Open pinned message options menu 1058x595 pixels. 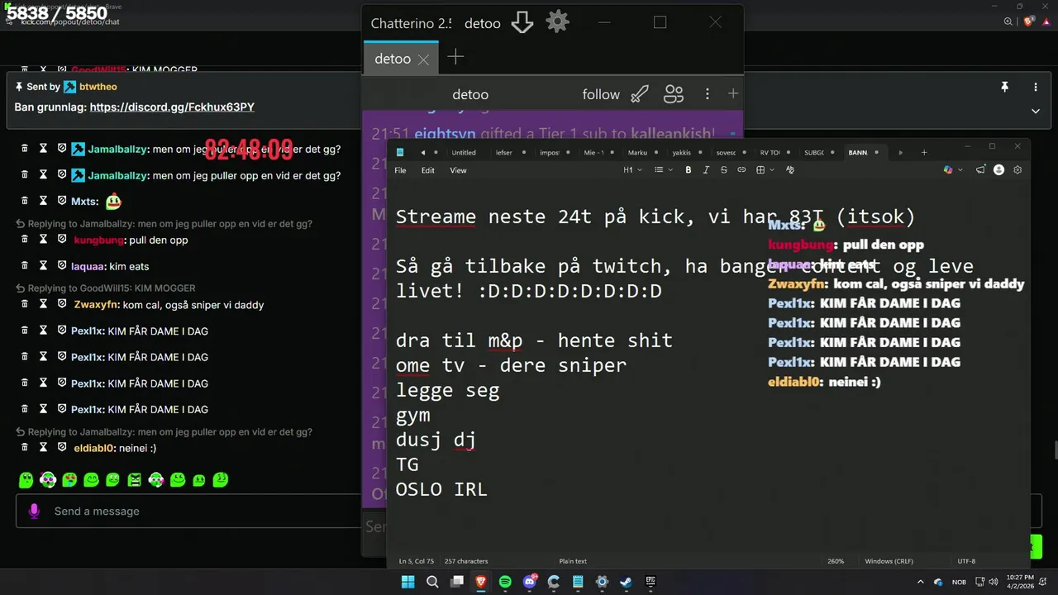(x=1036, y=87)
